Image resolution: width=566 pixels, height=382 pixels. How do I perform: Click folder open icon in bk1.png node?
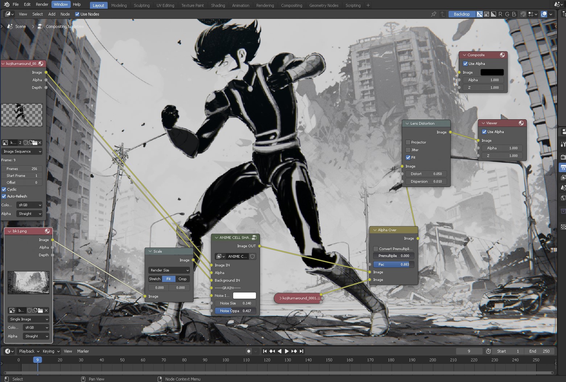[x=41, y=310]
